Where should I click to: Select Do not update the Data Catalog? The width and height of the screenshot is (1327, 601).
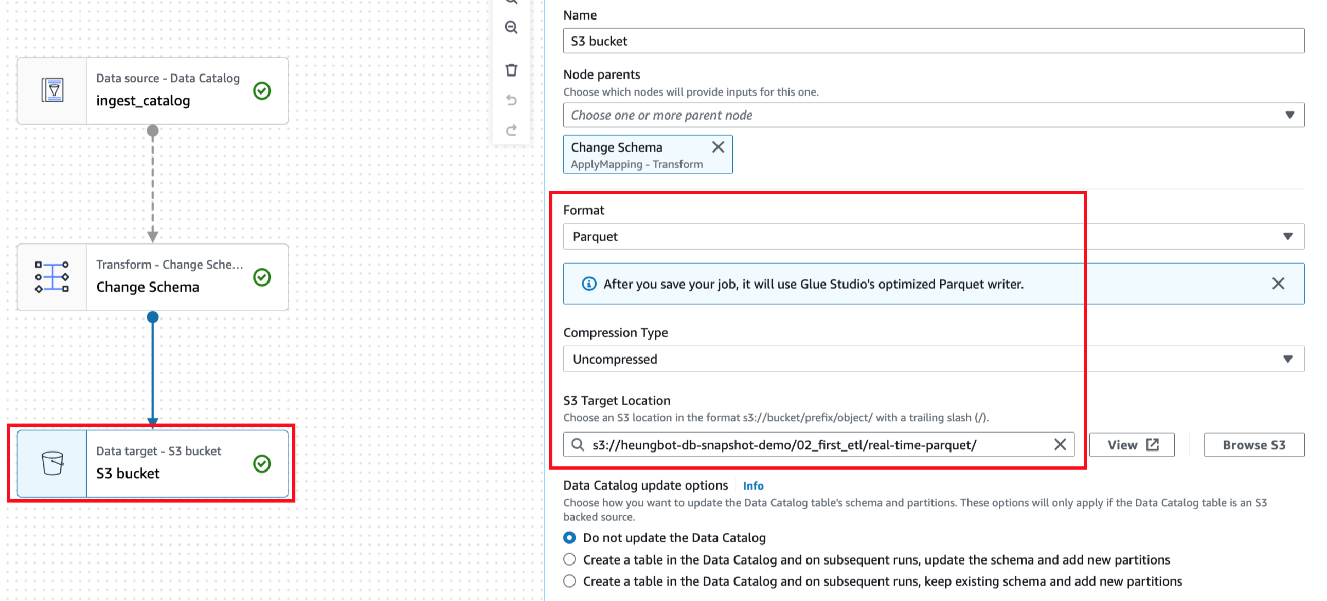pyautogui.click(x=569, y=538)
